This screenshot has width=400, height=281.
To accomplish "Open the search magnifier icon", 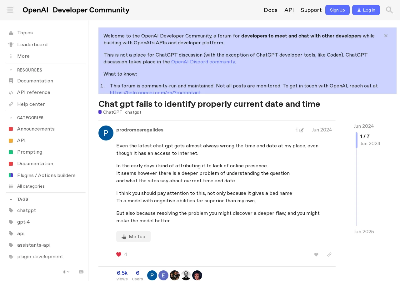I will pos(389,10).
